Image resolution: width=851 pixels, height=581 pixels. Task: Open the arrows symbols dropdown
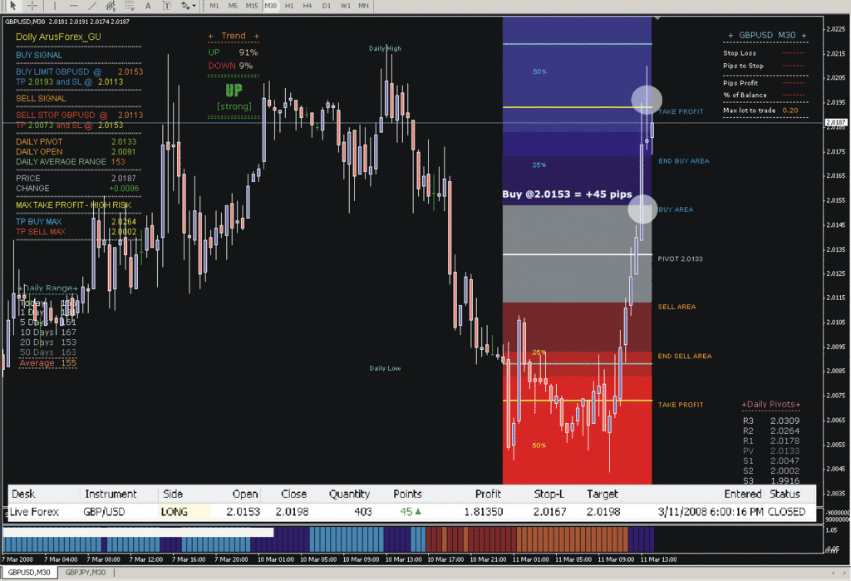click(188, 6)
